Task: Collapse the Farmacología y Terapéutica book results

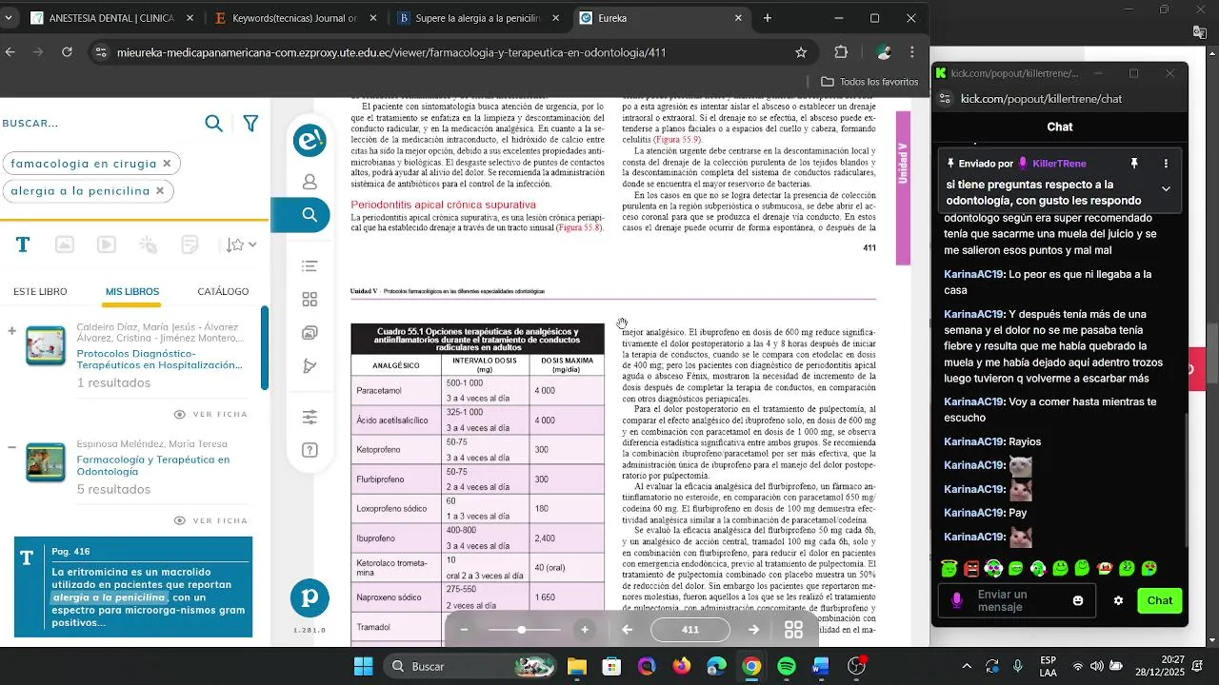Action: point(11,447)
